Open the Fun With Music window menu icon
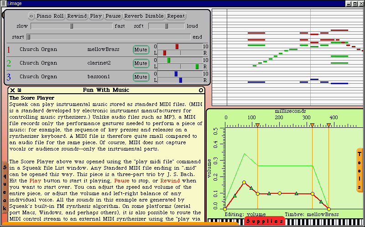Viewport: 365px width, 227px height. coord(19,90)
